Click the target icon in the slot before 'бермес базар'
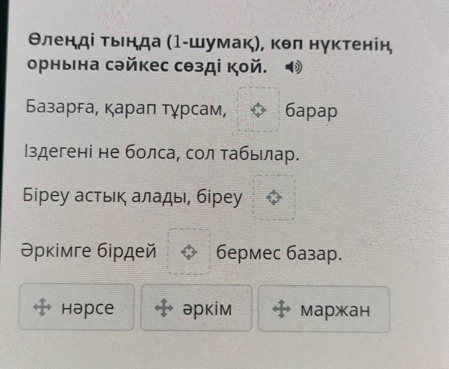 [x=188, y=253]
